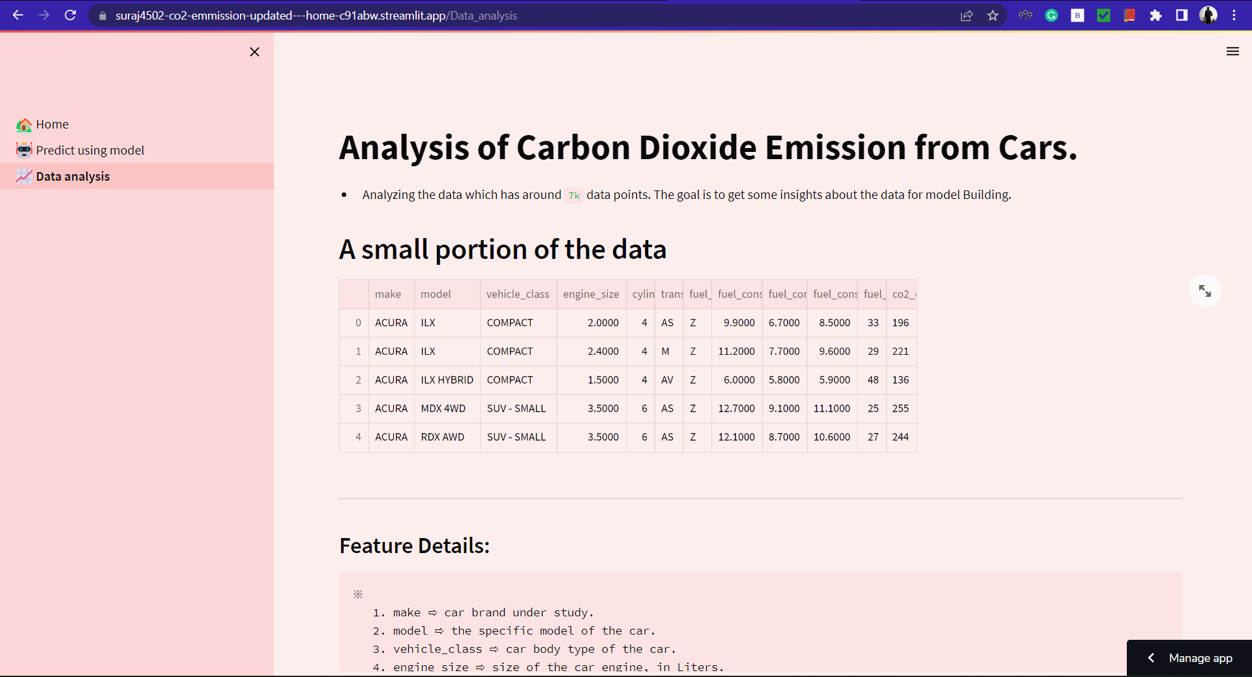Collapse the Manage app panel chevron
Screen dimensions: 1252x677
tap(1152, 658)
